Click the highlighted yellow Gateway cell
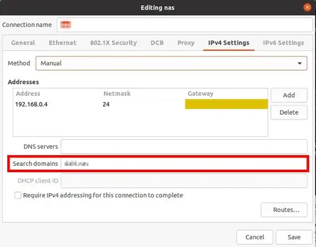Image resolution: width=316 pixels, height=247 pixels. (x=226, y=104)
